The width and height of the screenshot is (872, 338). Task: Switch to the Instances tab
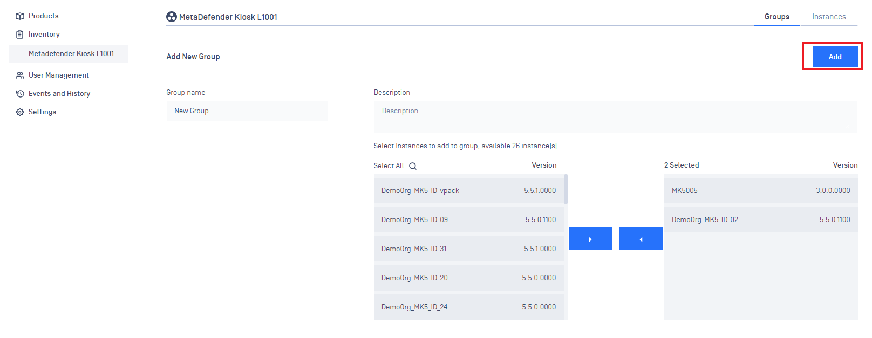point(829,17)
